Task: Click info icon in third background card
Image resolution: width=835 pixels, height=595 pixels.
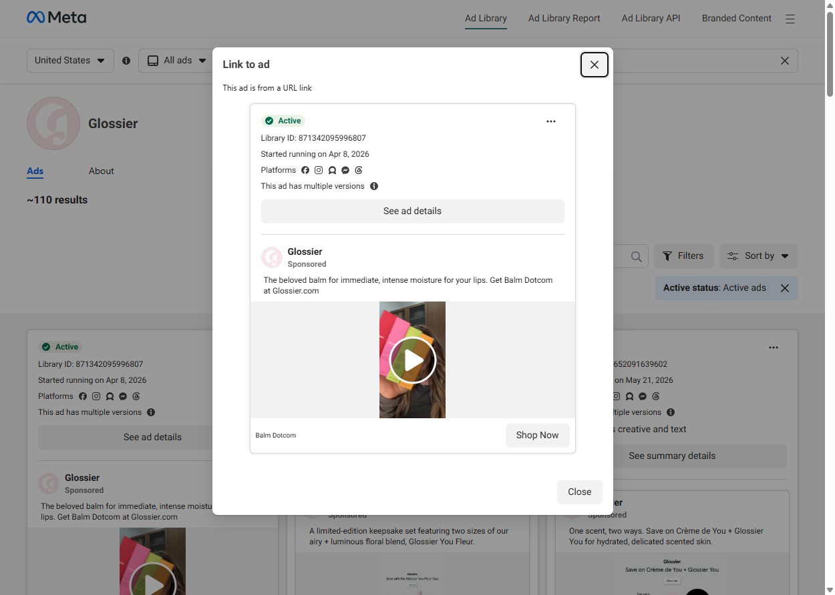Action: [671, 412]
